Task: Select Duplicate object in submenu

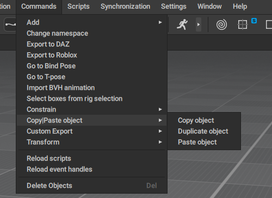Action: (204, 131)
